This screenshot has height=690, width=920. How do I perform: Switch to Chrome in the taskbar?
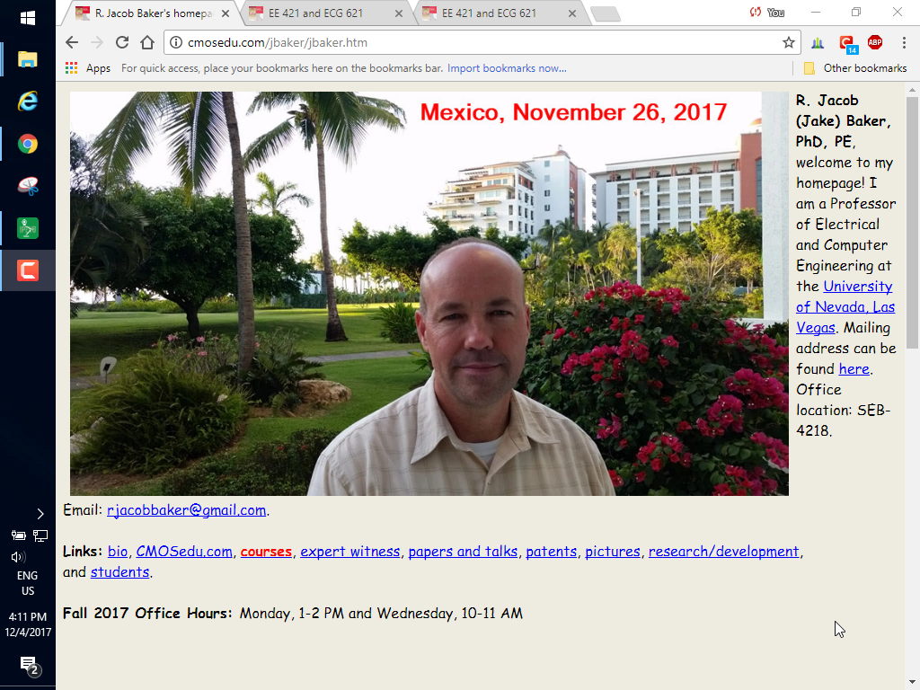click(x=28, y=144)
